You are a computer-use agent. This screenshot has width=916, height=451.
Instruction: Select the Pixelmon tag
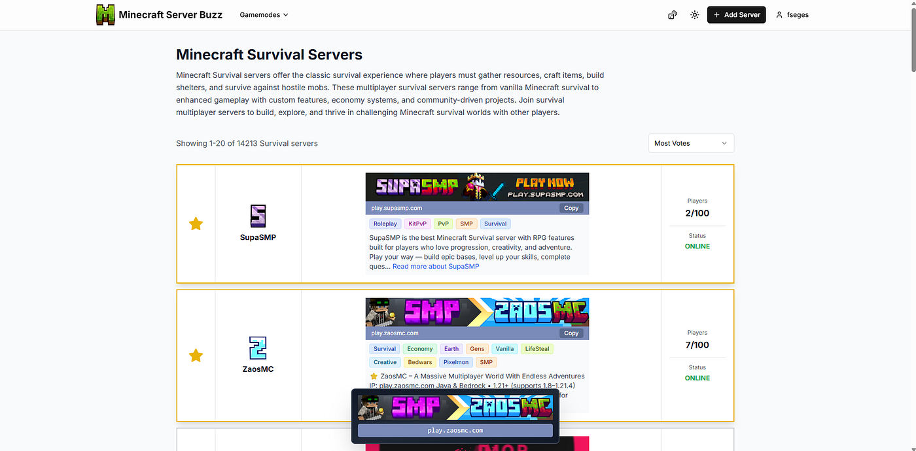point(456,362)
